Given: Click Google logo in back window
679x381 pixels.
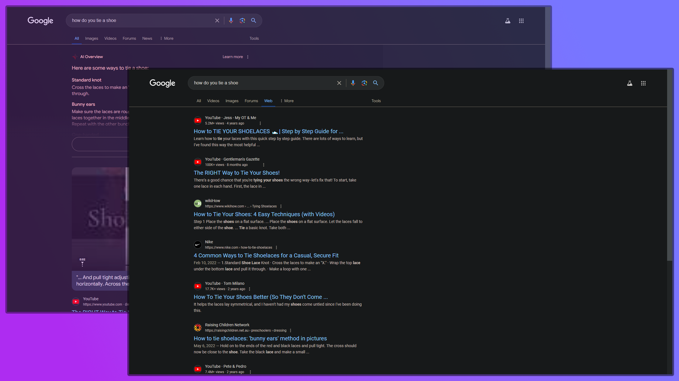Looking at the screenshot, I should pyautogui.click(x=40, y=21).
